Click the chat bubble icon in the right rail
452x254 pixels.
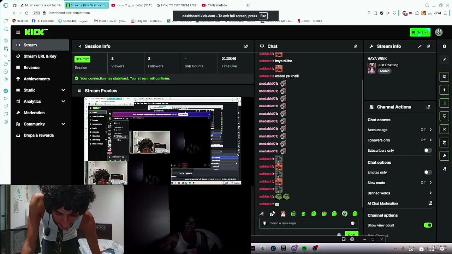click(x=445, y=116)
